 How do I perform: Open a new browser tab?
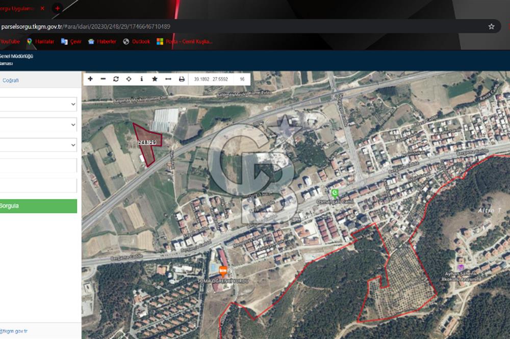(57, 9)
